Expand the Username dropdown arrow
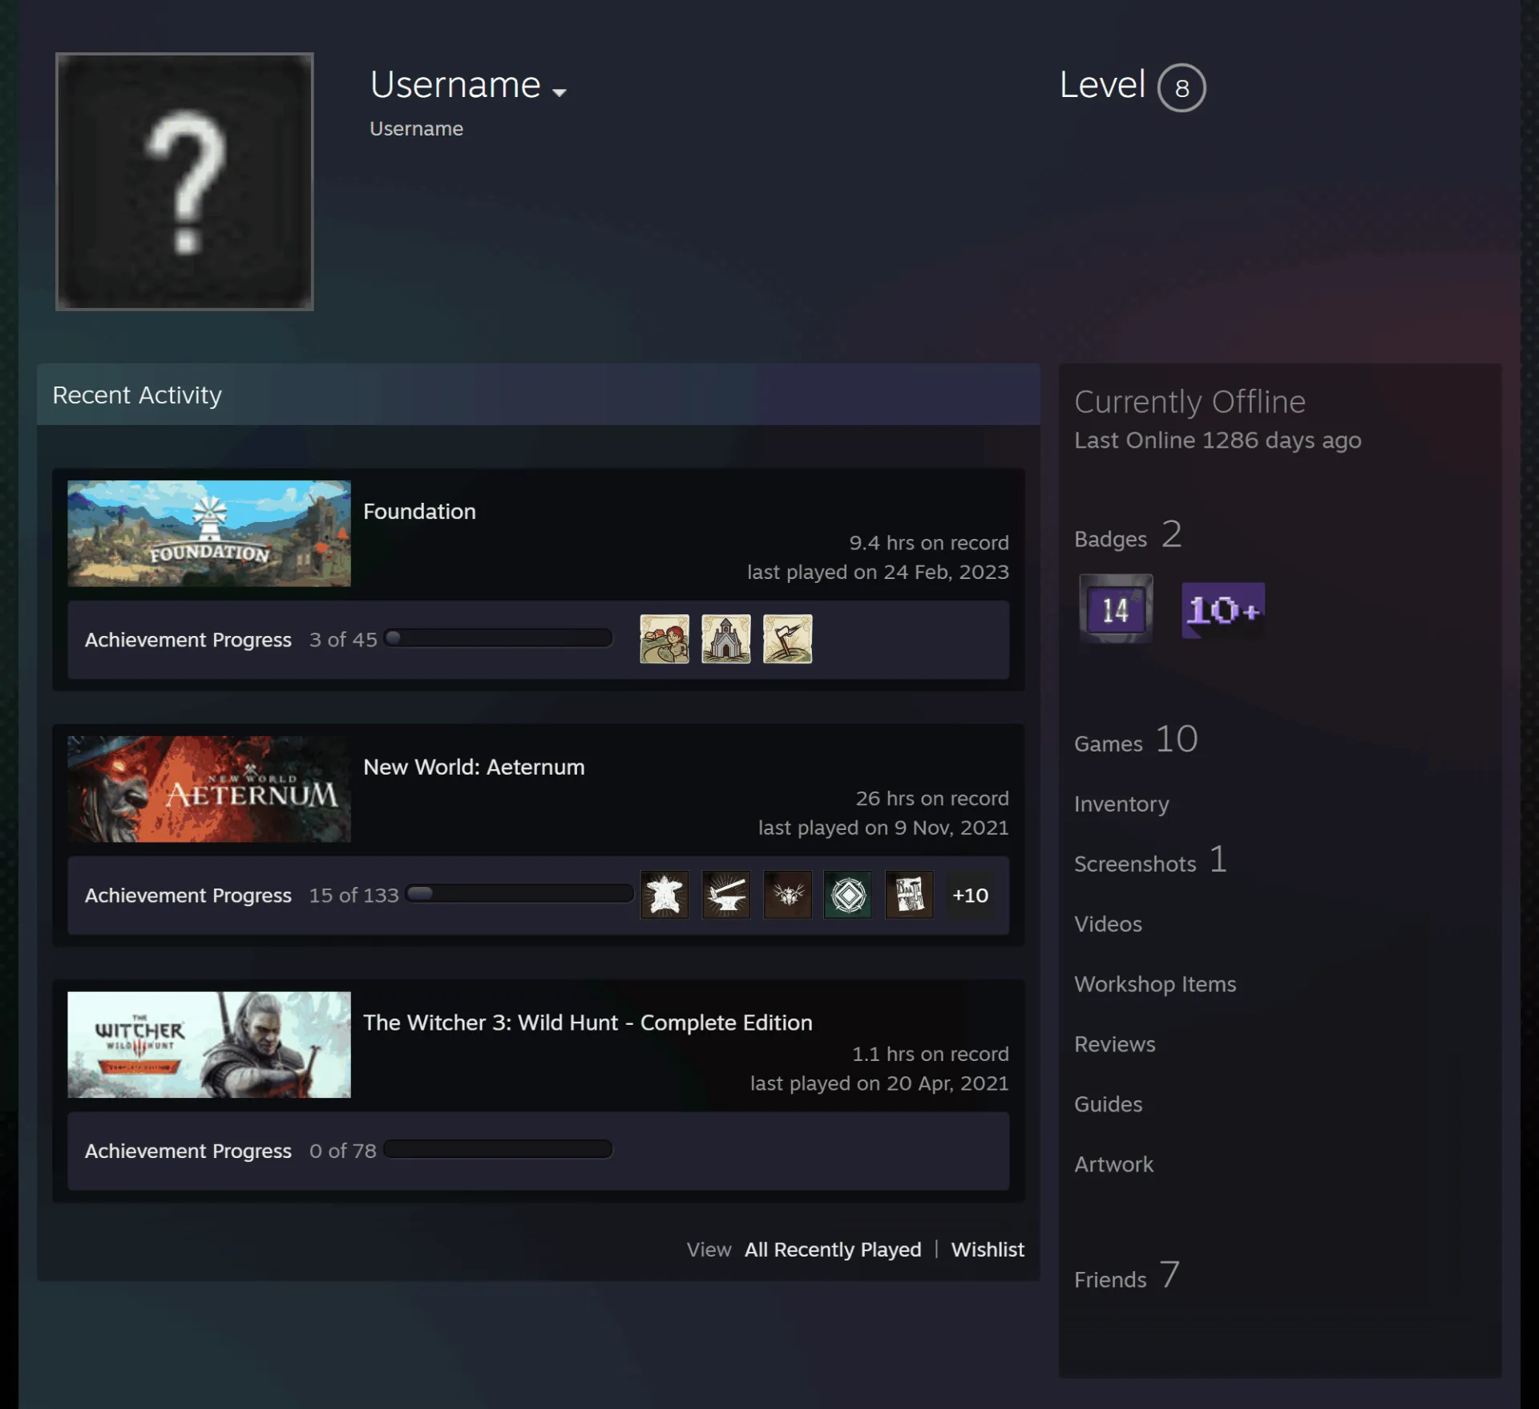The width and height of the screenshot is (1539, 1409). pos(559,92)
